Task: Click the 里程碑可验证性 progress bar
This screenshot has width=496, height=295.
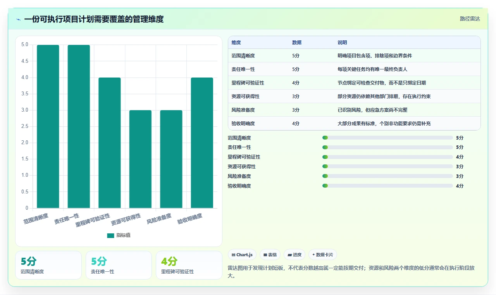Action: 387,157
